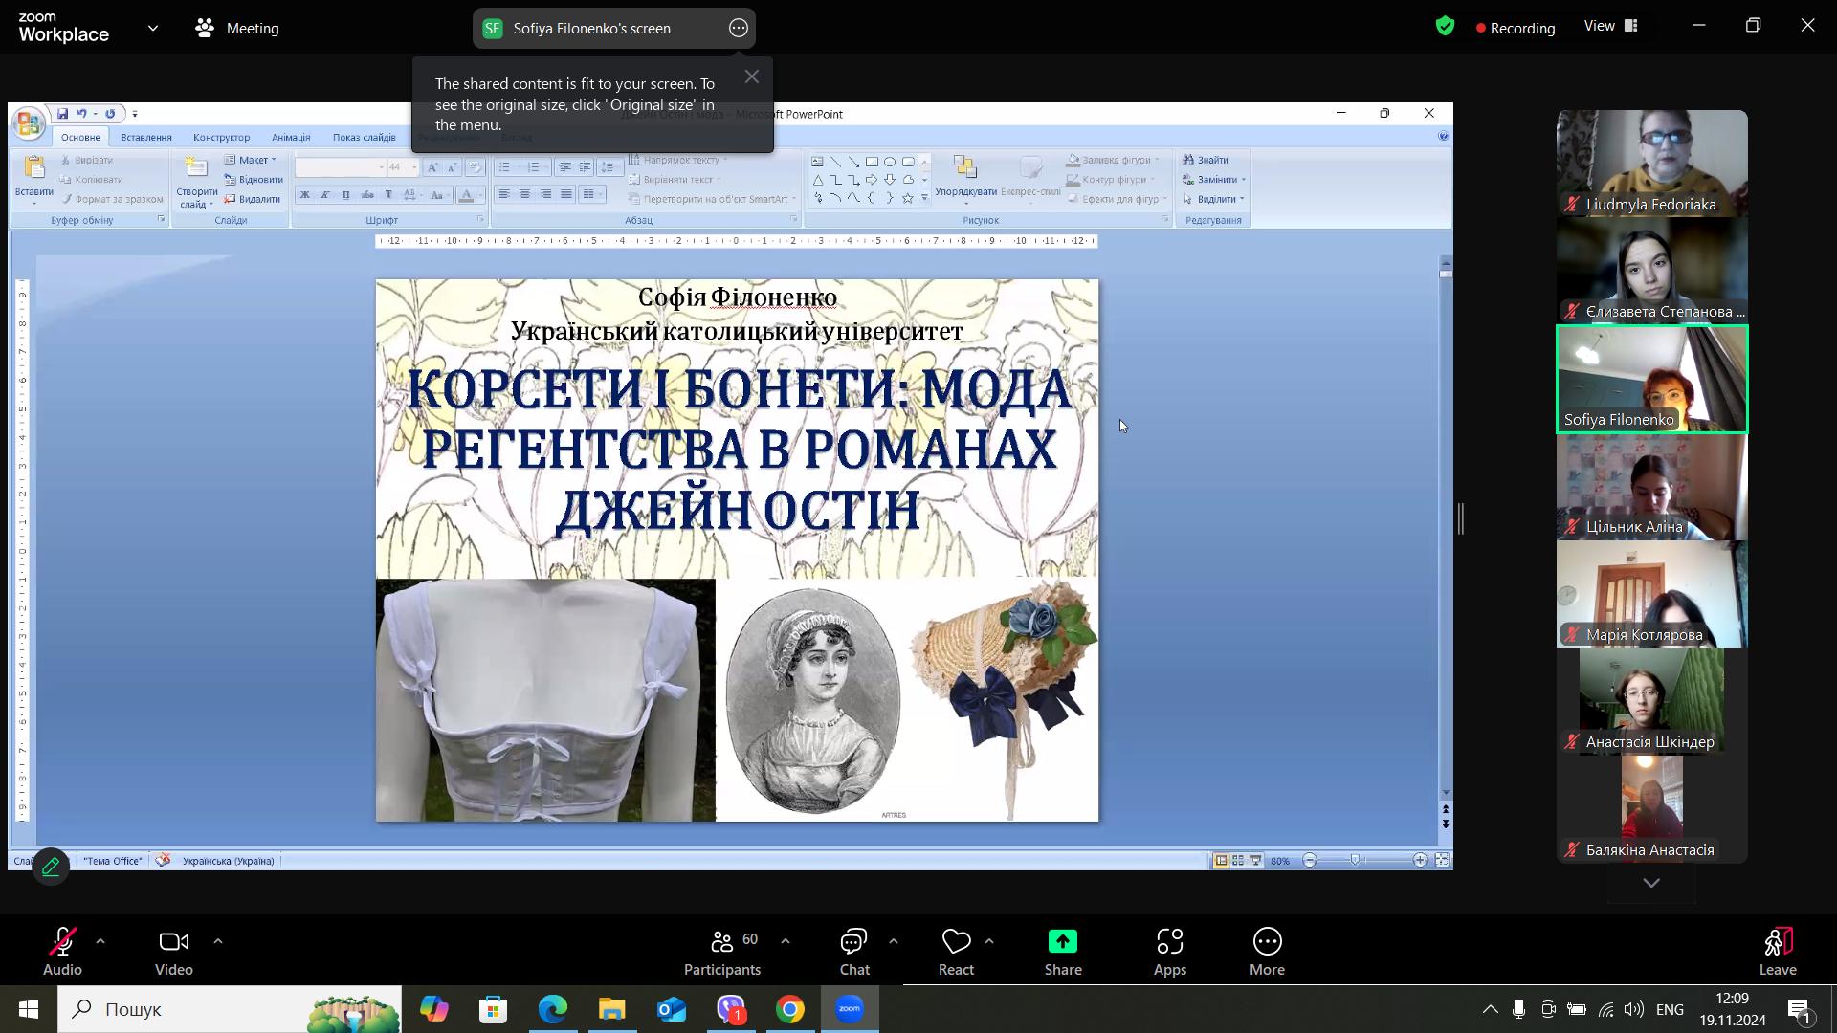This screenshot has width=1837, height=1033.
Task: Click the green encryption shield icon
Action: point(1445,27)
